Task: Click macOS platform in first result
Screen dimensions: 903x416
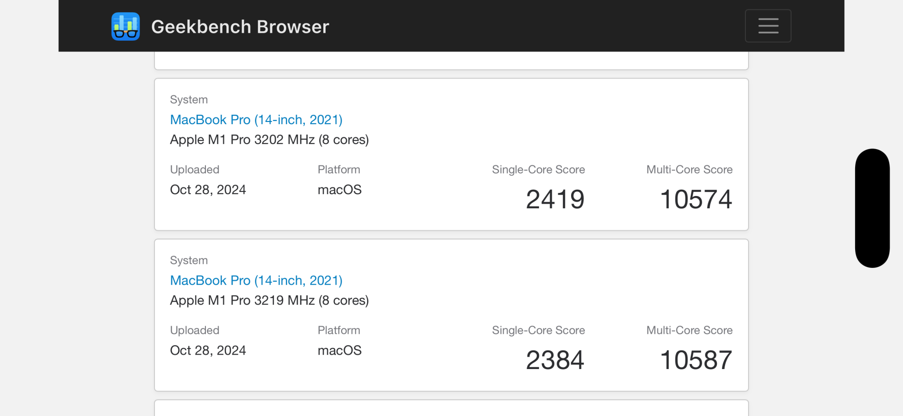Action: [340, 190]
